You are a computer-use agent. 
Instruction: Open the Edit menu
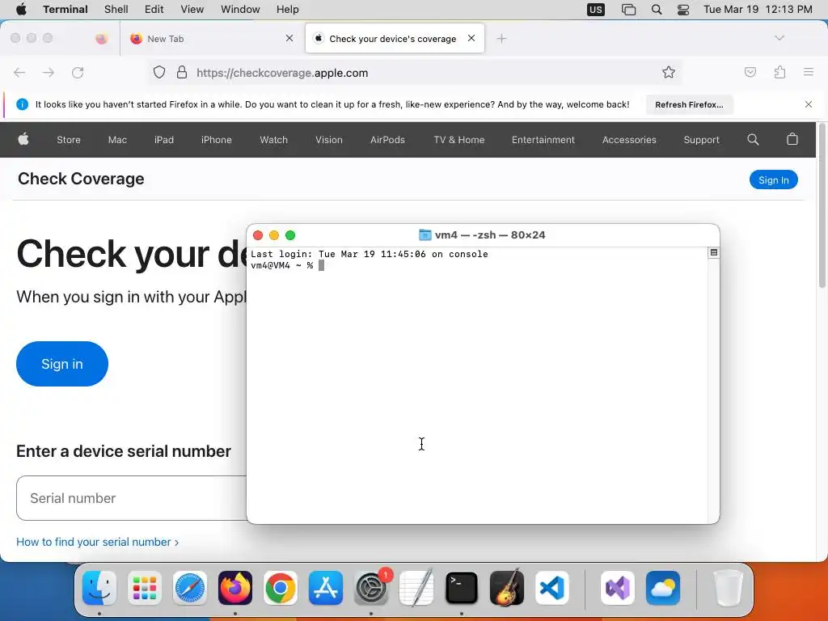[154, 9]
